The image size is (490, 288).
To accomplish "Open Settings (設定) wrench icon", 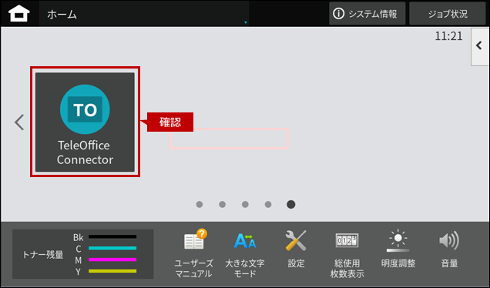I will 296,249.
